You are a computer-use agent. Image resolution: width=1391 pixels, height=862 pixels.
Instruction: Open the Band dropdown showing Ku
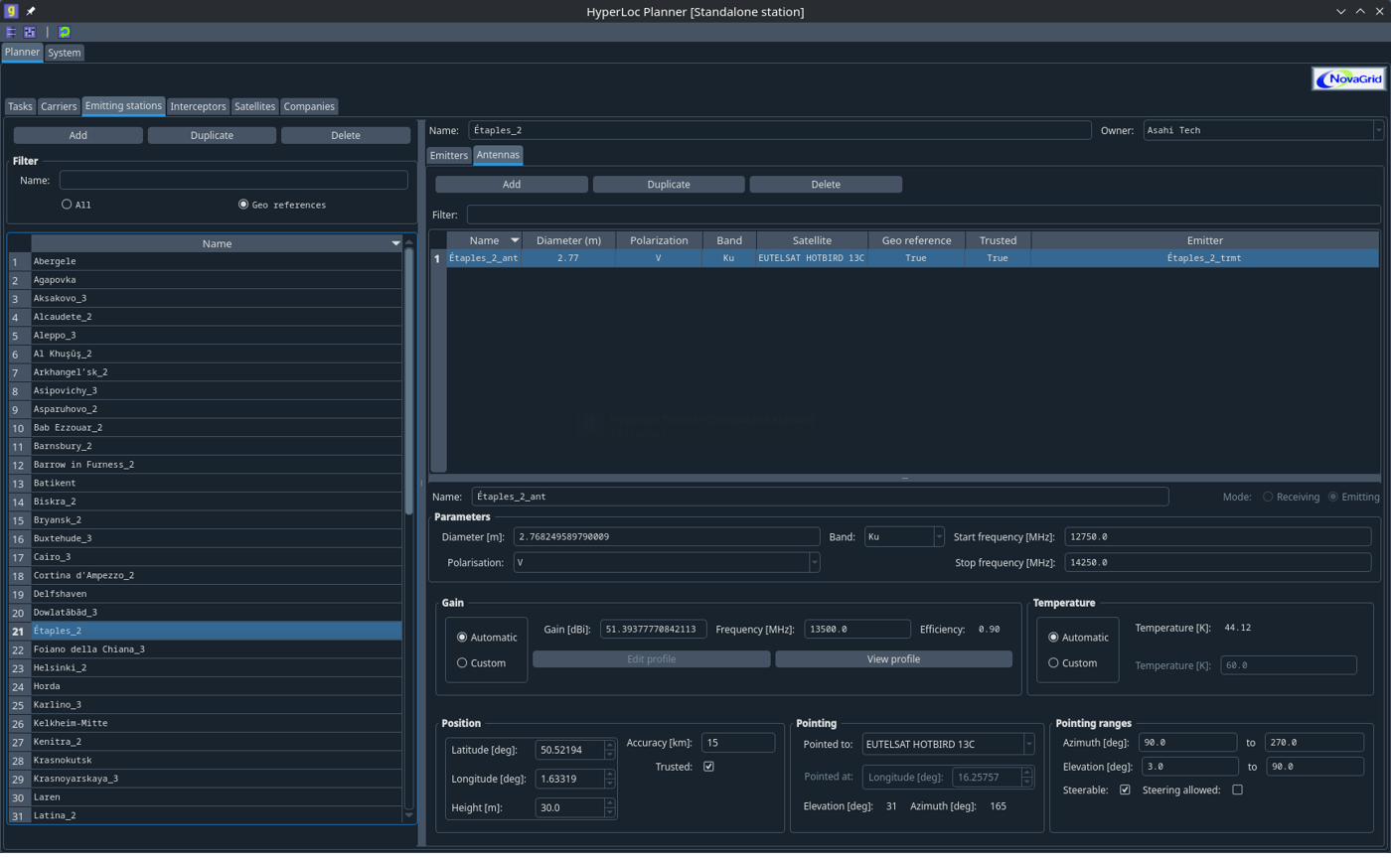point(938,537)
